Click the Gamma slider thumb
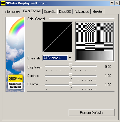Screen dimensions: 120x122 [71, 85]
